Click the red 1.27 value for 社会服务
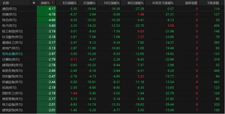This screenshot has width=225, height=114. (x=141, y=37)
